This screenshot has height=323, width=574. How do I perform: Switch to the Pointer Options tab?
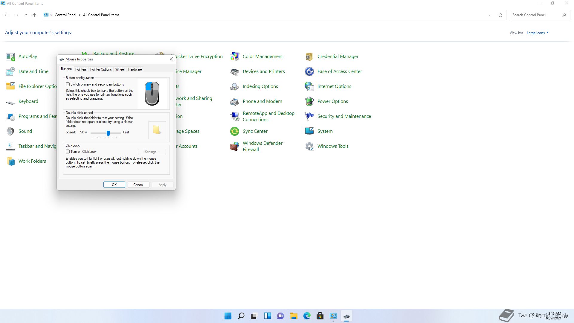click(x=101, y=69)
